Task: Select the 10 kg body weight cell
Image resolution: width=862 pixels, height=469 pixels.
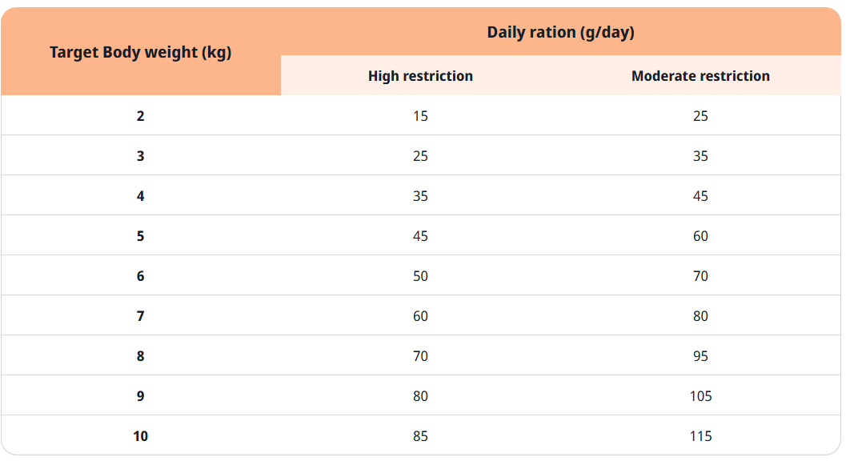Action: 141,436
